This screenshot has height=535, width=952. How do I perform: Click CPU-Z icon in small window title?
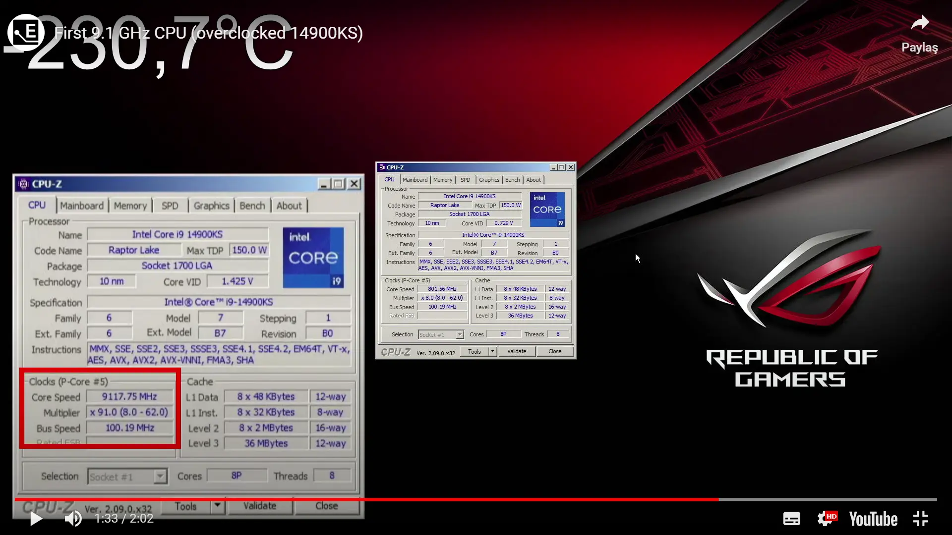tap(382, 167)
